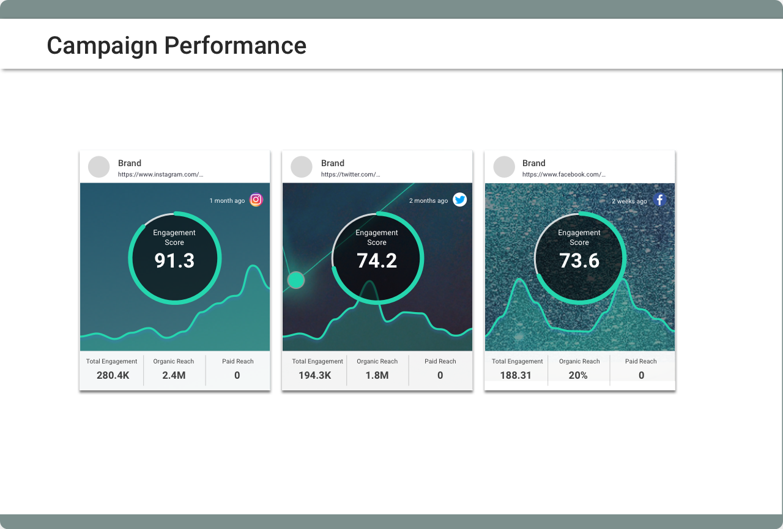Click the Twitter bird icon

pos(459,200)
